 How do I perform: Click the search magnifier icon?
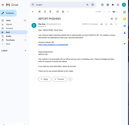click(x=33, y=5)
